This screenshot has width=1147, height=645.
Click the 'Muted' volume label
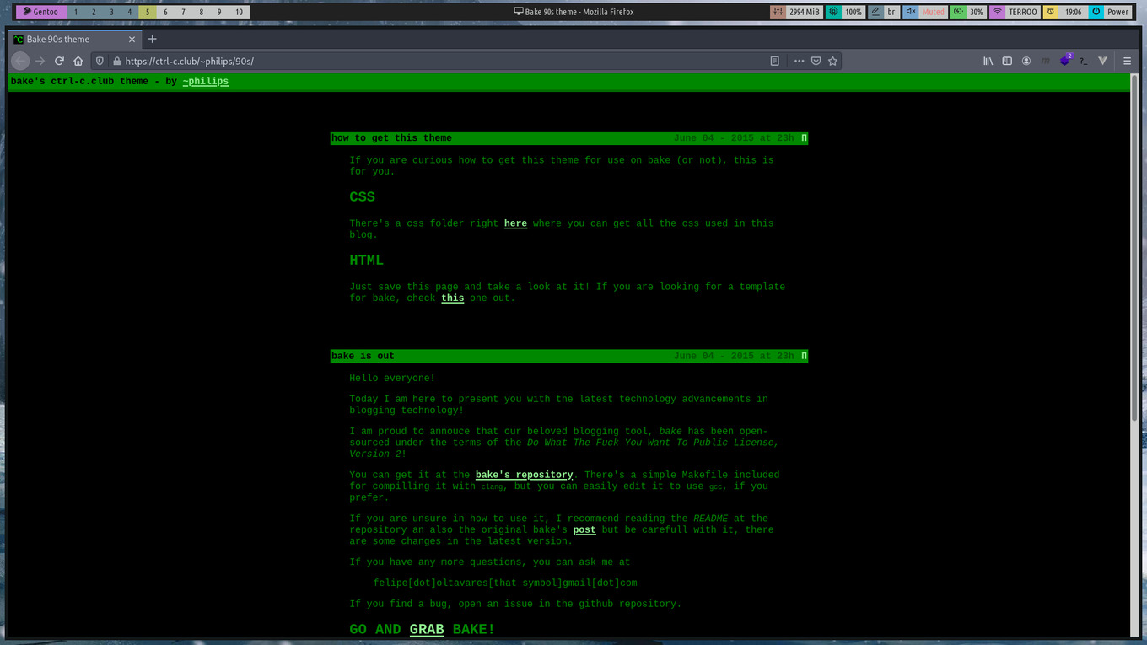[x=933, y=12]
